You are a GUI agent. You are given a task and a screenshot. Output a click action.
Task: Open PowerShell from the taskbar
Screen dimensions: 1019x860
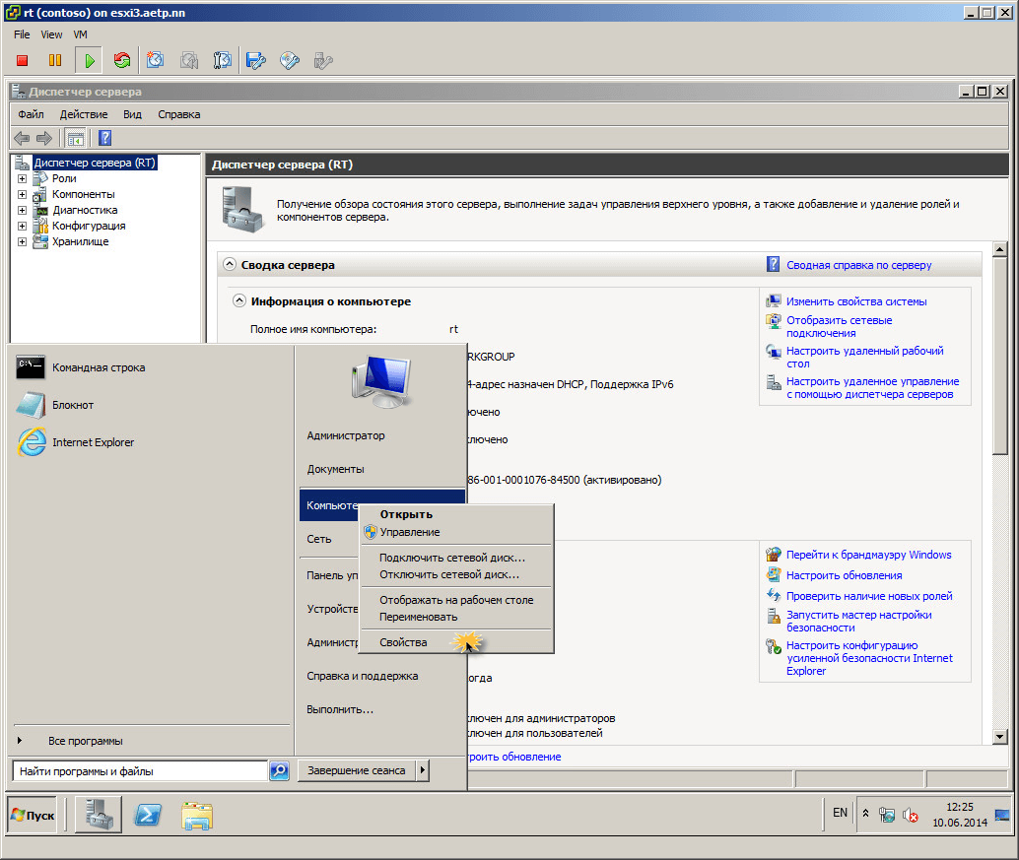coord(148,815)
